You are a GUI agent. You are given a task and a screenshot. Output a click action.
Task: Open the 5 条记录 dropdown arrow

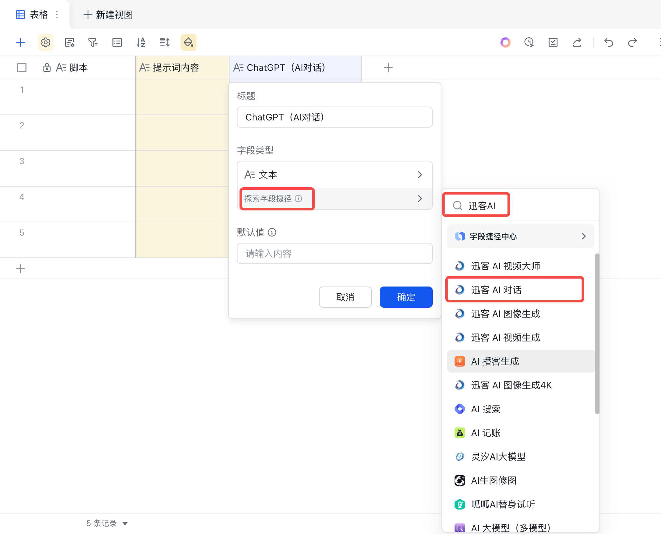tap(125, 523)
